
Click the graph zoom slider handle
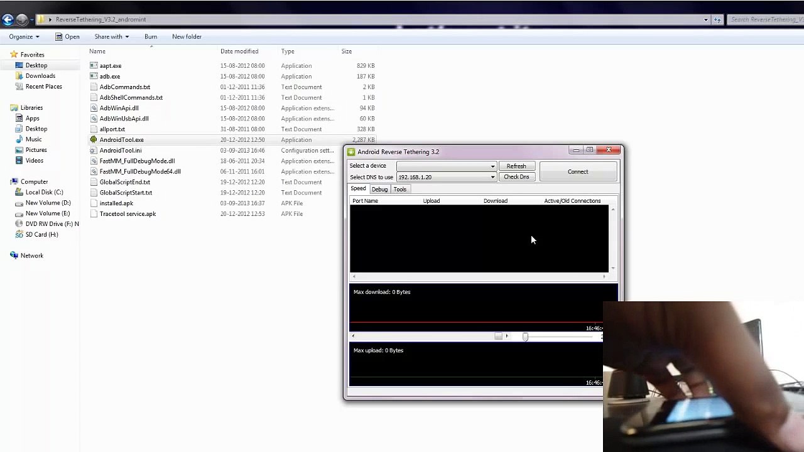[x=525, y=336]
